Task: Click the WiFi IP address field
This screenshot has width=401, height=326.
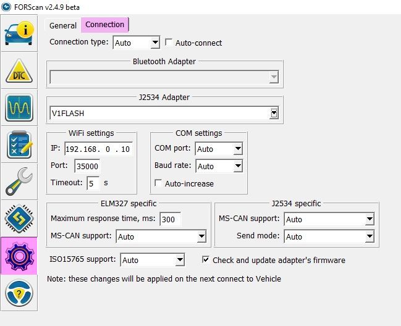Action: click(x=98, y=149)
